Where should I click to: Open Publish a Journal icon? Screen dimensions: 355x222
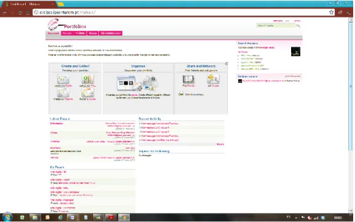pyautogui.click(x=87, y=93)
